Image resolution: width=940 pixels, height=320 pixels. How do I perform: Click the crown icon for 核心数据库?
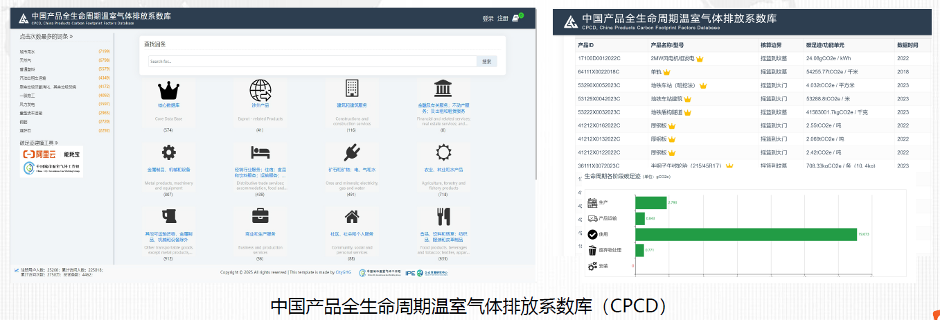tap(168, 89)
